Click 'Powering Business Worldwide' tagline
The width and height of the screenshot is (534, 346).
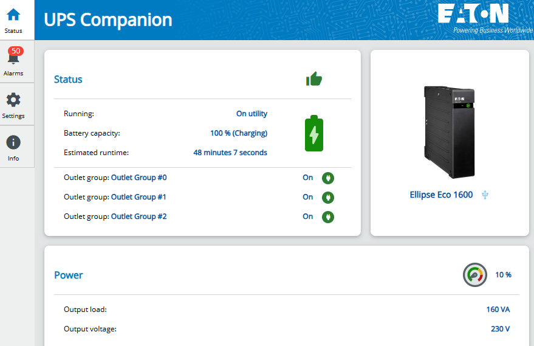493,30
